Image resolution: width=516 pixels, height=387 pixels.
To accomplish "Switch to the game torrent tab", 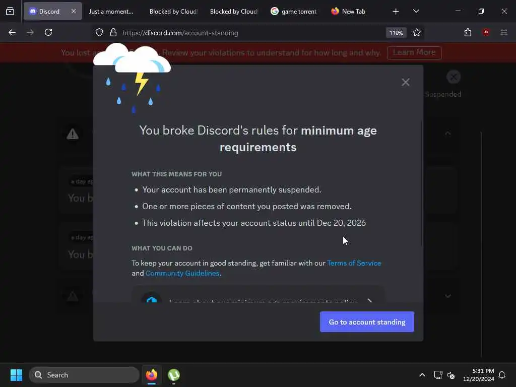I will point(294,11).
